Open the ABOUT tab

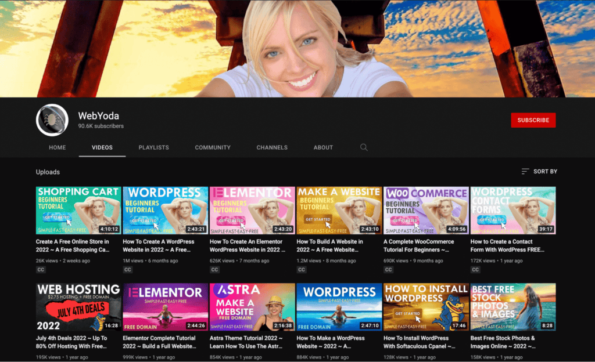(x=323, y=147)
